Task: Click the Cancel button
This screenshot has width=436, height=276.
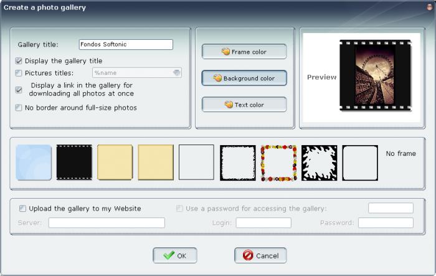Action: (x=260, y=255)
